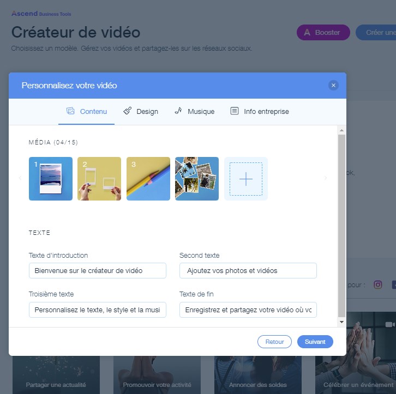Edit the Texte d'introduction field

tap(98, 270)
